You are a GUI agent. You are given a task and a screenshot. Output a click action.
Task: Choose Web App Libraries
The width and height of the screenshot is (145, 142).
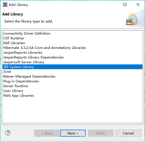point(72,96)
